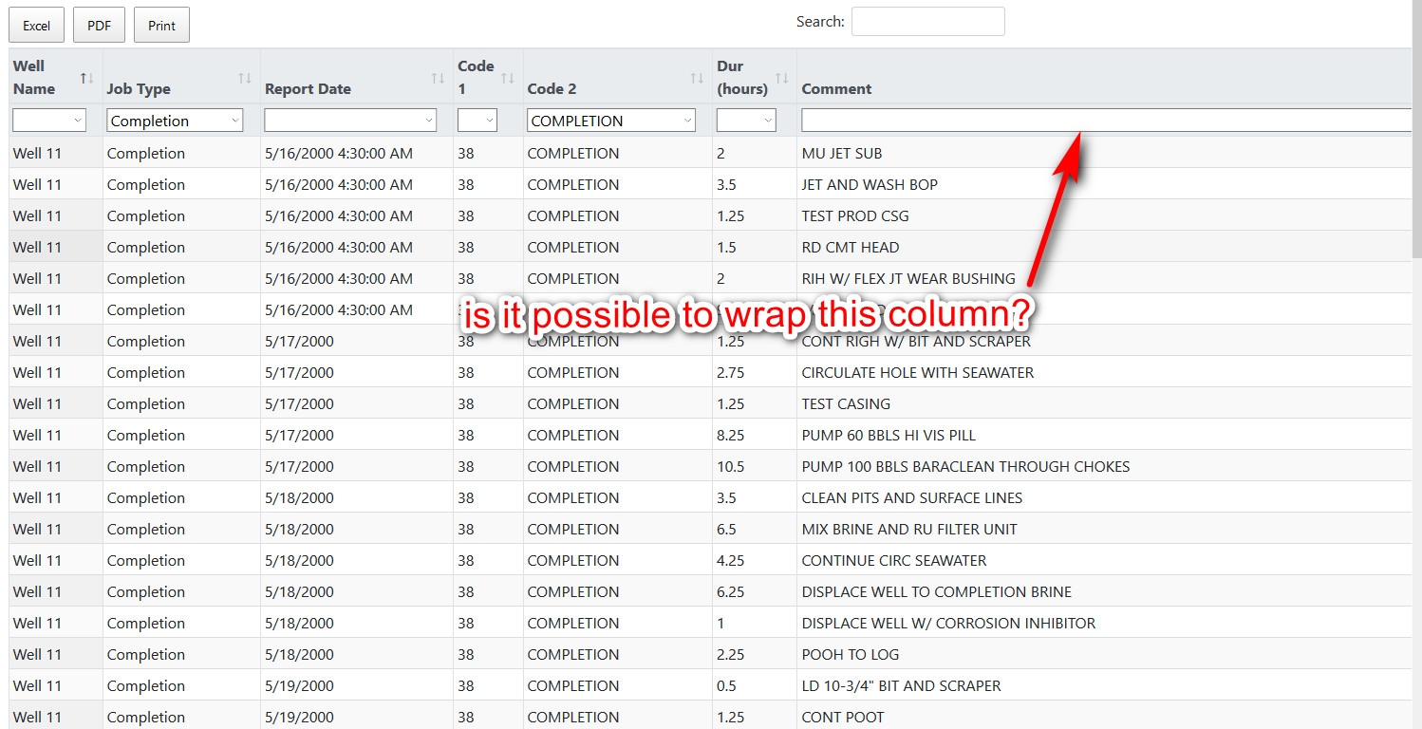Click date 5/18/2000 in POOH TO LOG row

[299, 654]
